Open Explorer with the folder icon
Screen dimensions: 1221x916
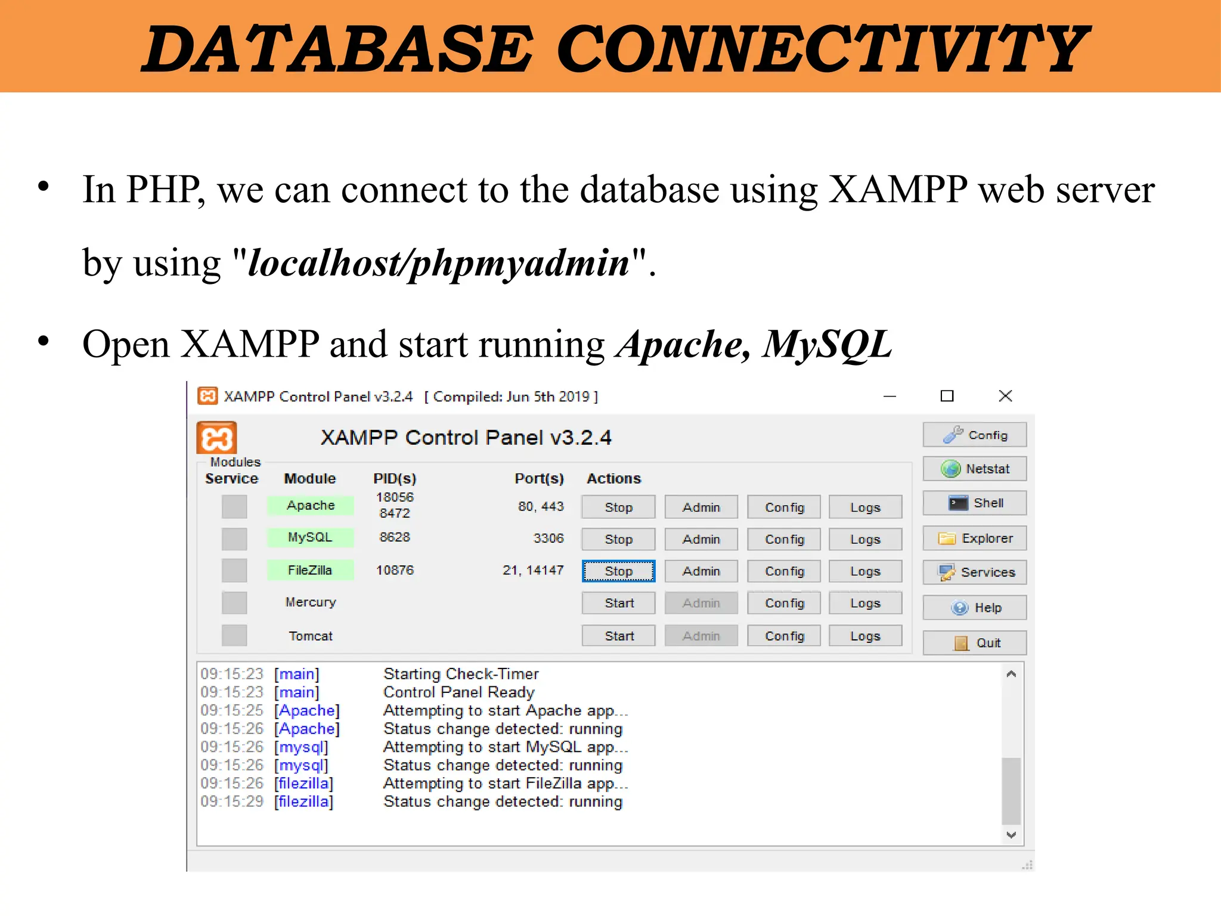(974, 538)
